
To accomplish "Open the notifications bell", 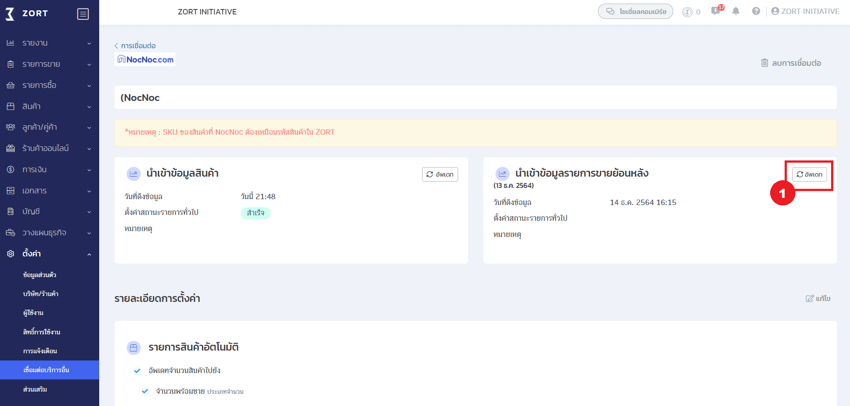I will click(x=736, y=11).
